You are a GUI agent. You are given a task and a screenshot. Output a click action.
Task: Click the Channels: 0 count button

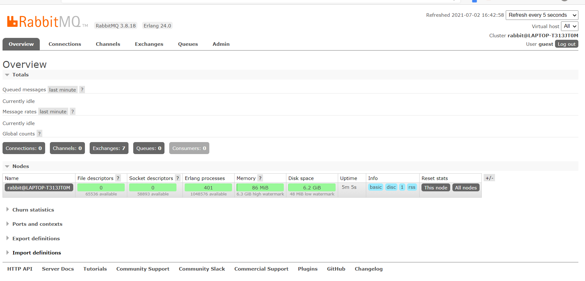[x=67, y=148]
